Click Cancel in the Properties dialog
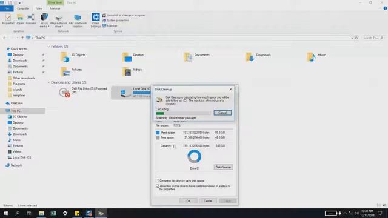 [208, 201]
